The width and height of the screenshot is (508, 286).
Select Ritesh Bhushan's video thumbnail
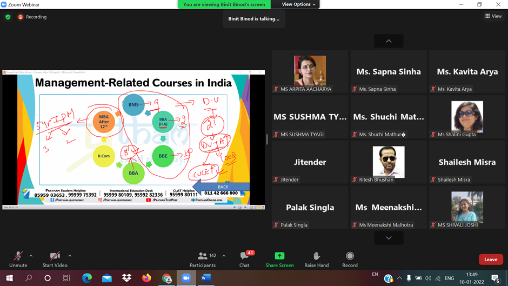(389, 162)
